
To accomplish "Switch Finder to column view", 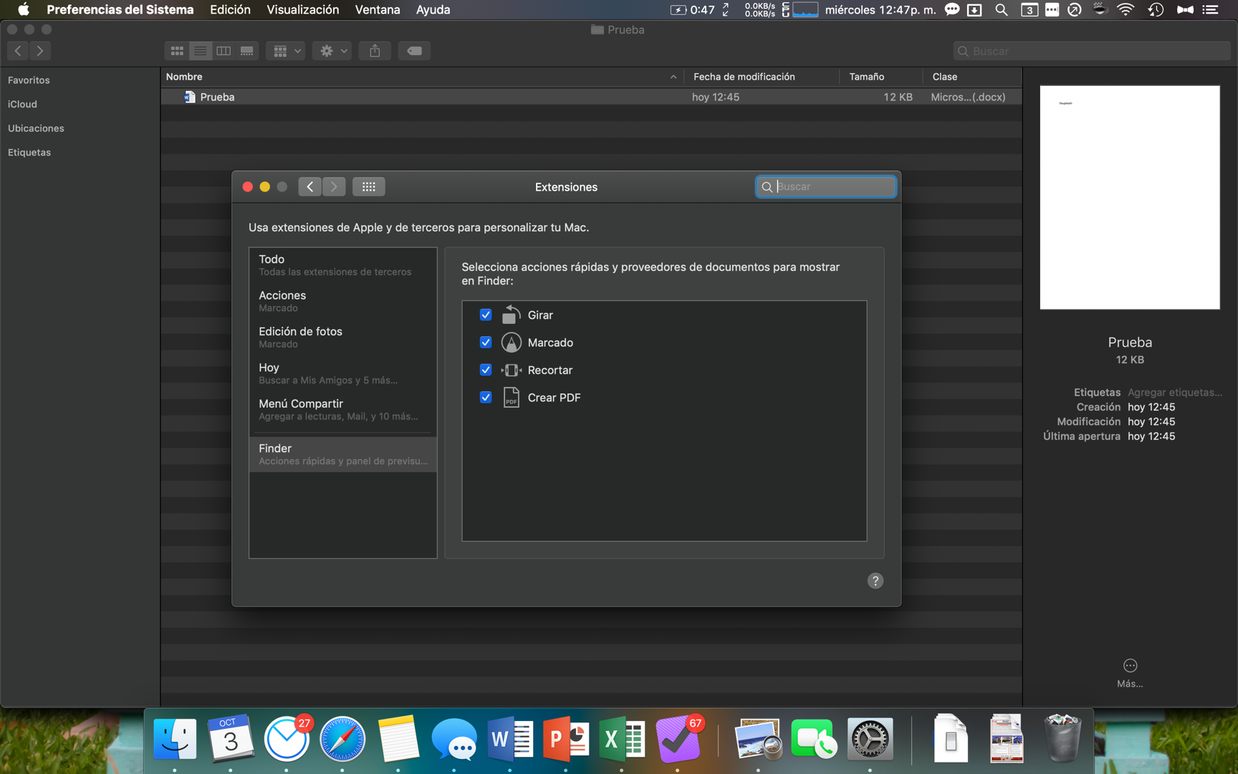I will tap(224, 51).
